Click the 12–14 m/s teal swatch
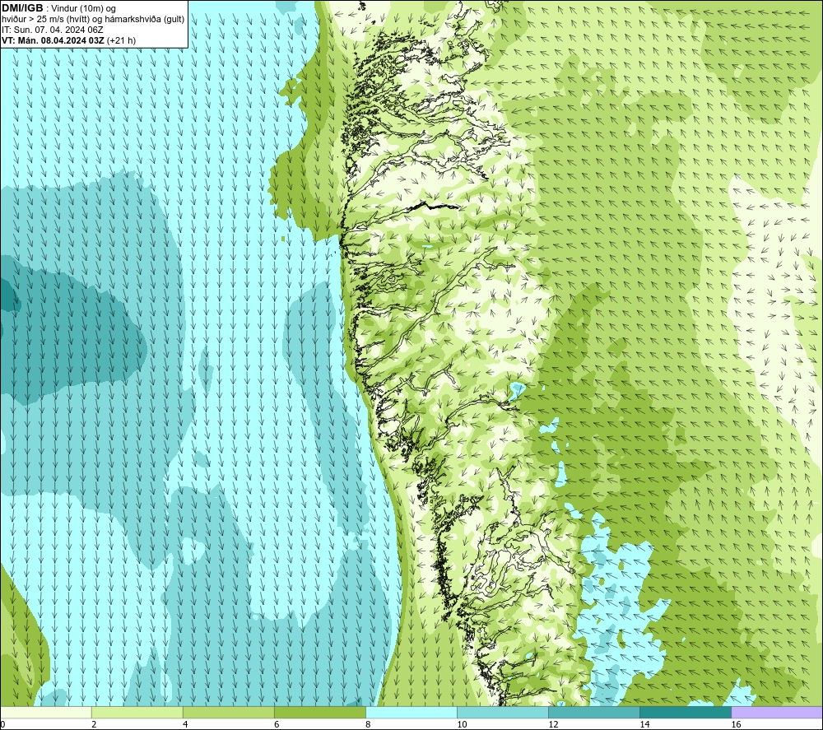 (594, 713)
